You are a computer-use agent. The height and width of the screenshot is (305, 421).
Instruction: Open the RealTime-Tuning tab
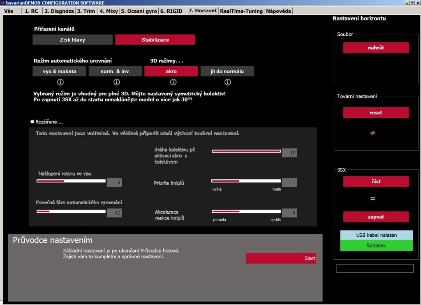(x=241, y=11)
